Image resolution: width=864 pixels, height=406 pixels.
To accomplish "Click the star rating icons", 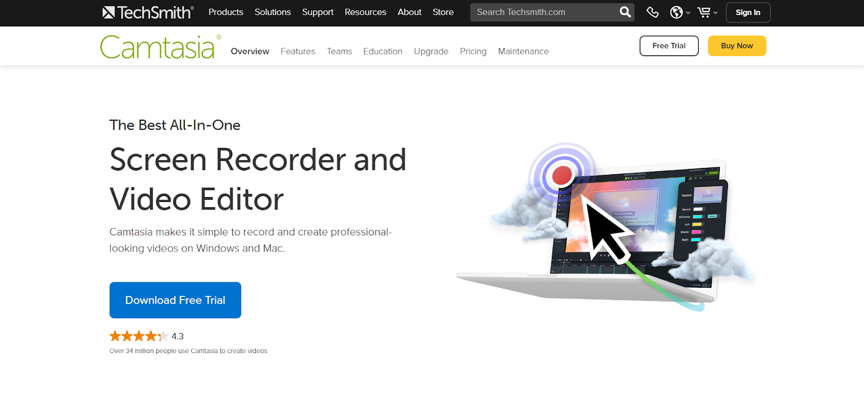I will (139, 336).
